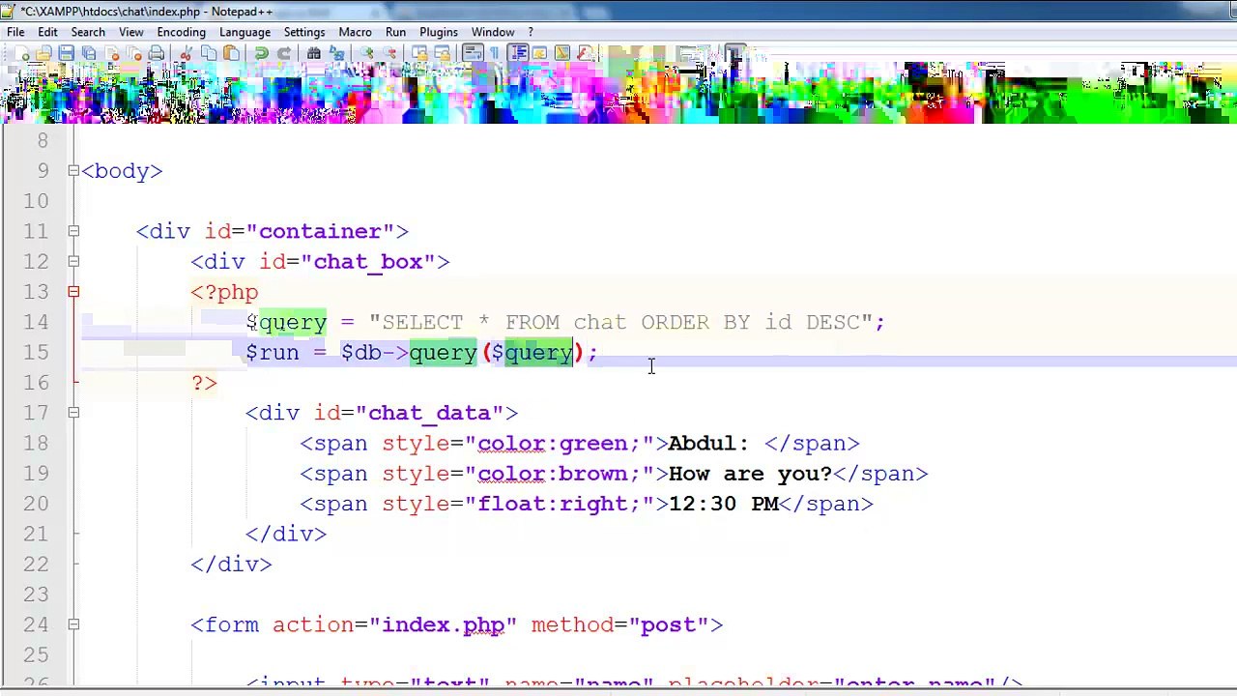The image size is (1237, 696).
Task: Click the Paste clipboard icon
Action: click(230, 53)
